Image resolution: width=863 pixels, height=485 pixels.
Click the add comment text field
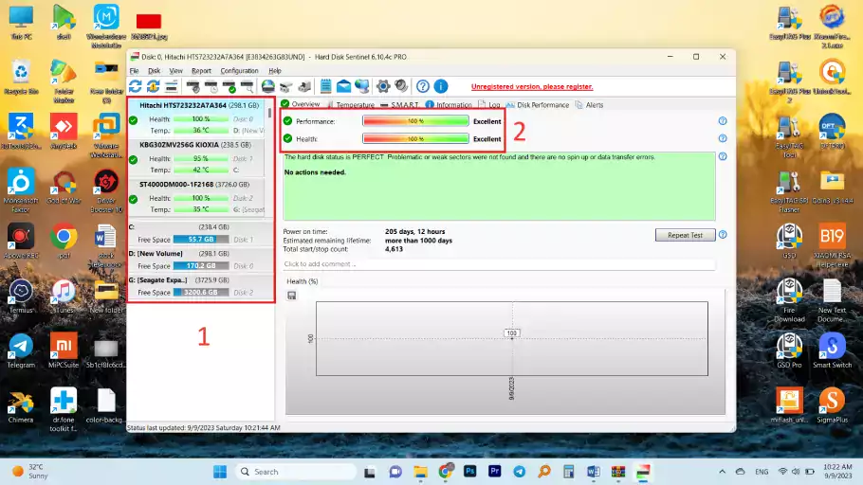pos(498,264)
